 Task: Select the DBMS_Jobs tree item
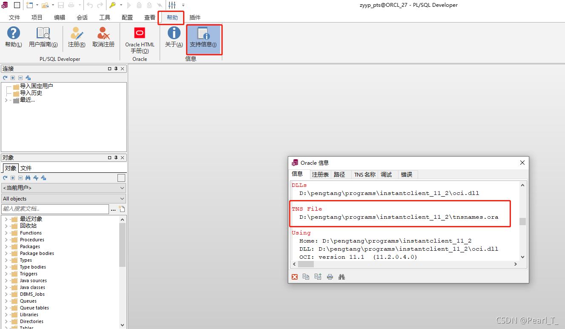(32, 294)
